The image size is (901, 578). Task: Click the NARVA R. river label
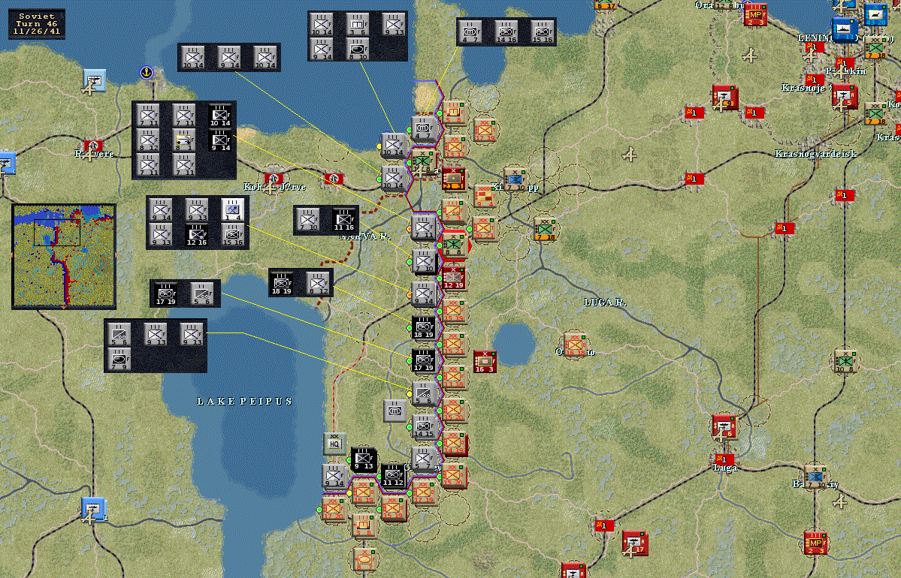(364, 236)
